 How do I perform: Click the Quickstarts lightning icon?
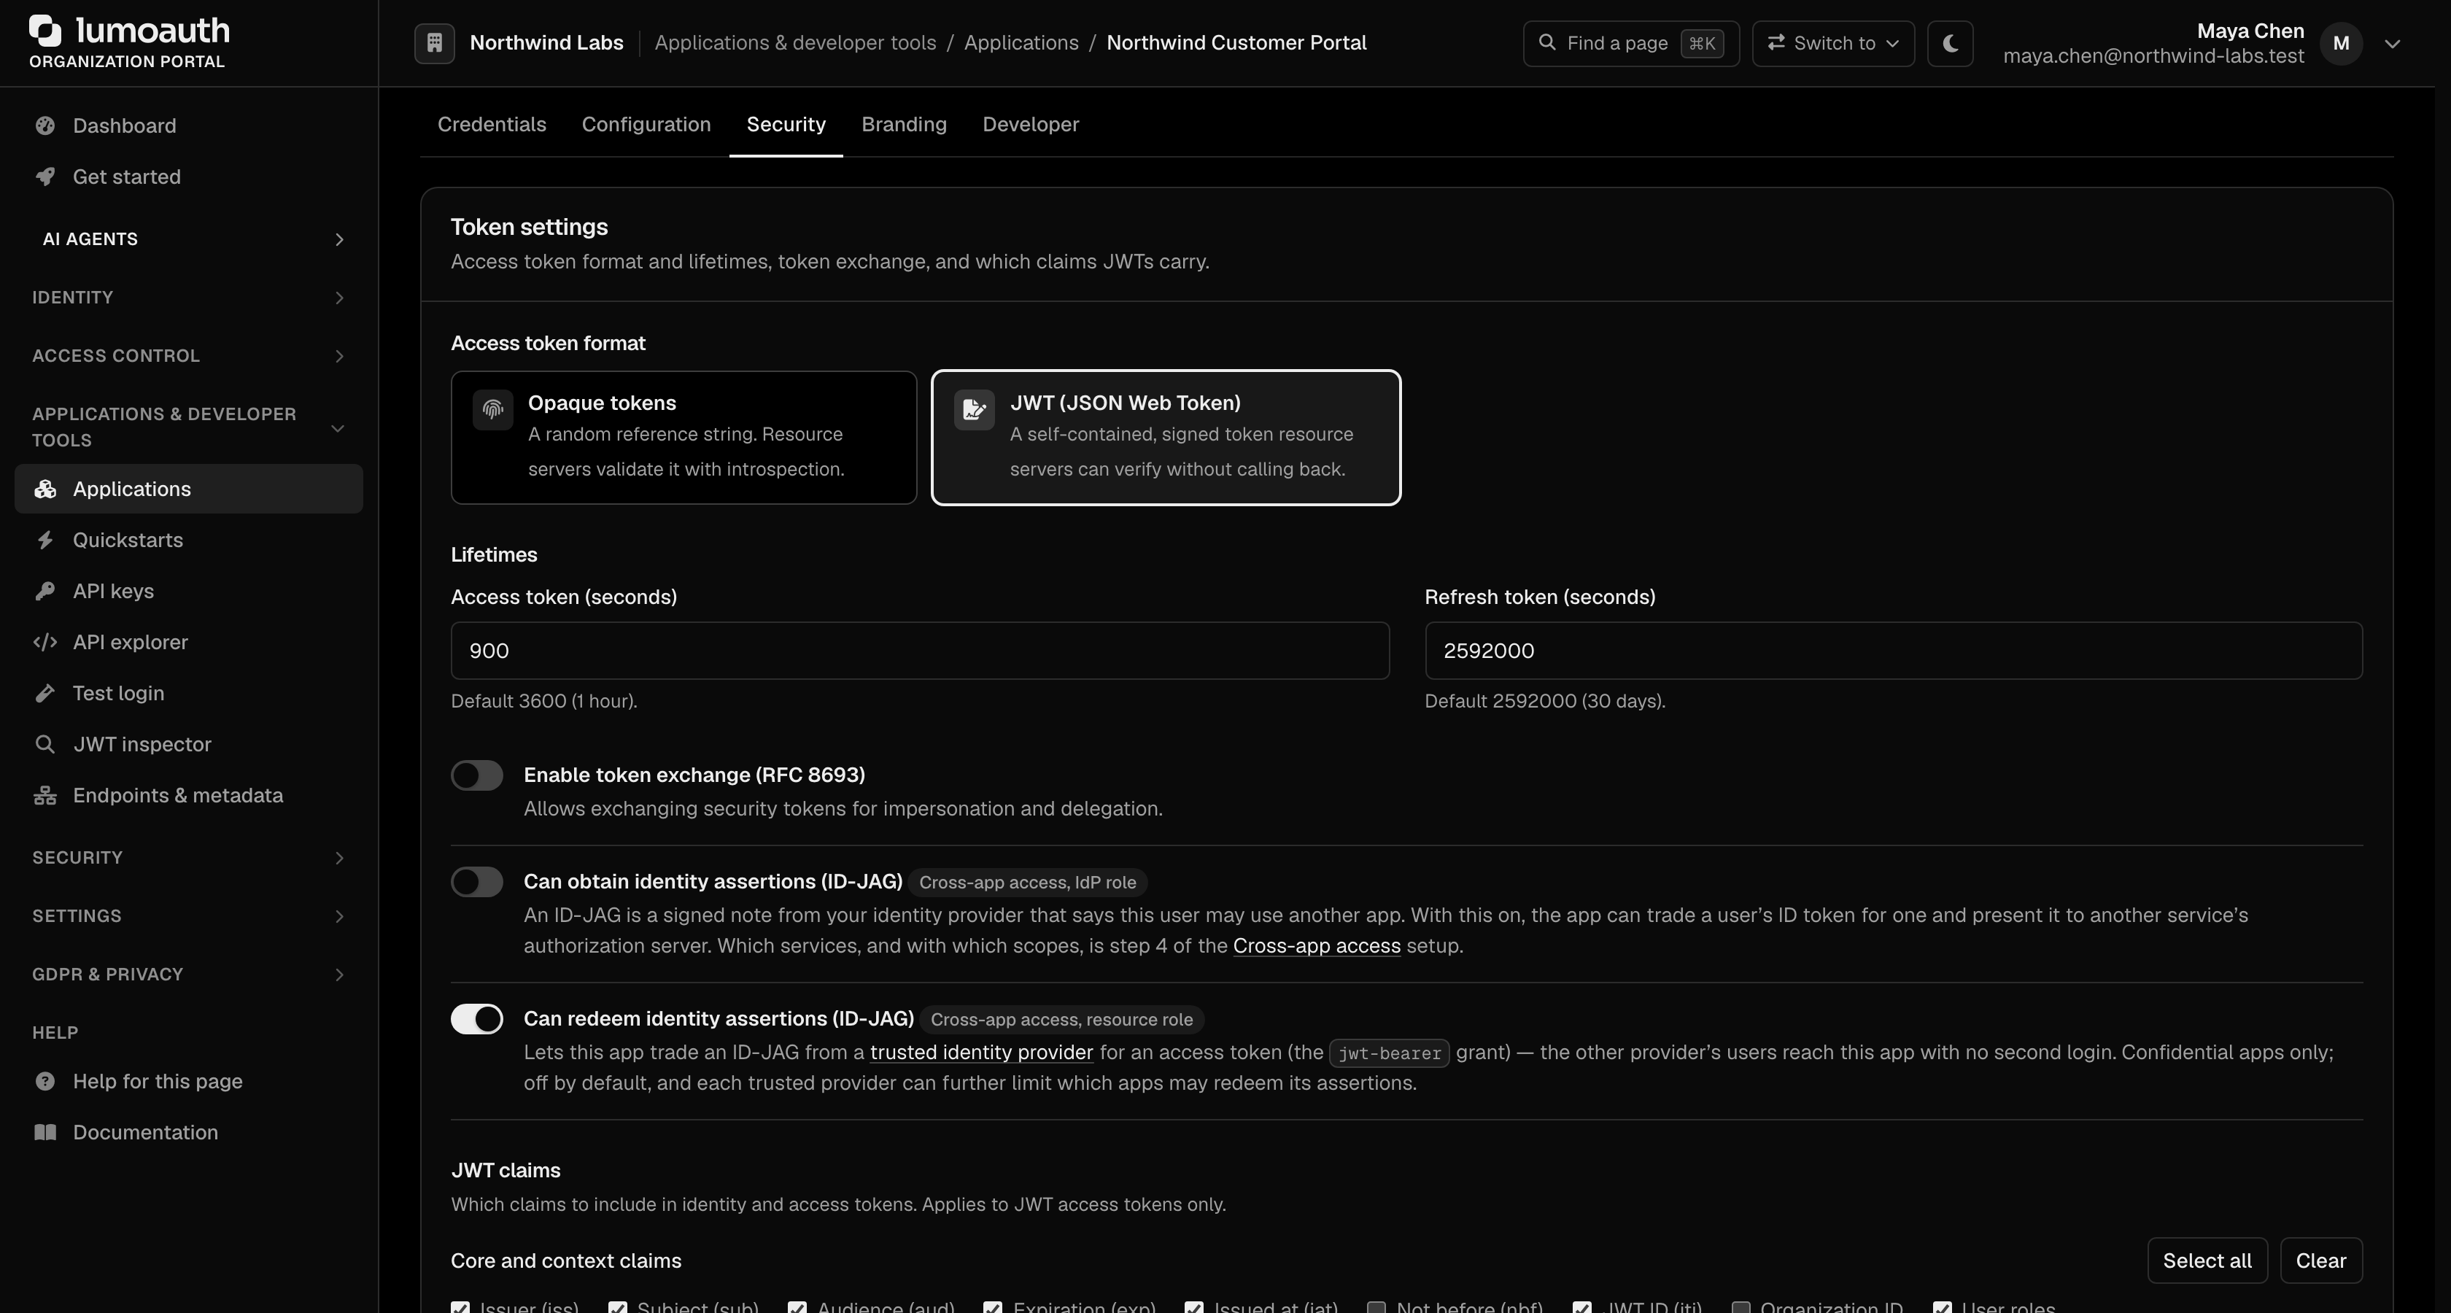point(44,541)
